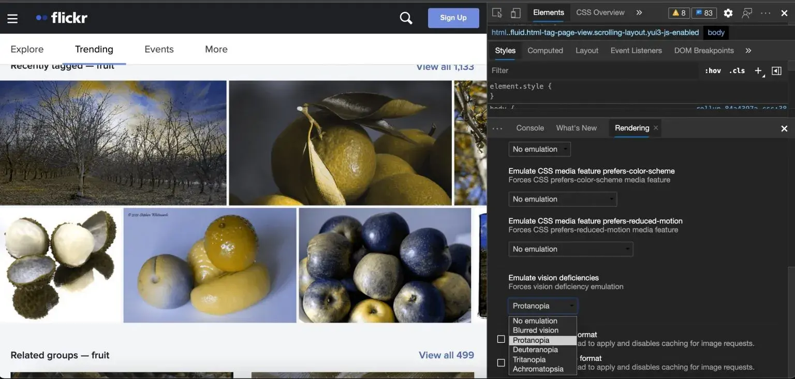The height and width of the screenshot is (379, 795).
Task: Choose Achromatopsia in the dropdown list
Action: 543,369
